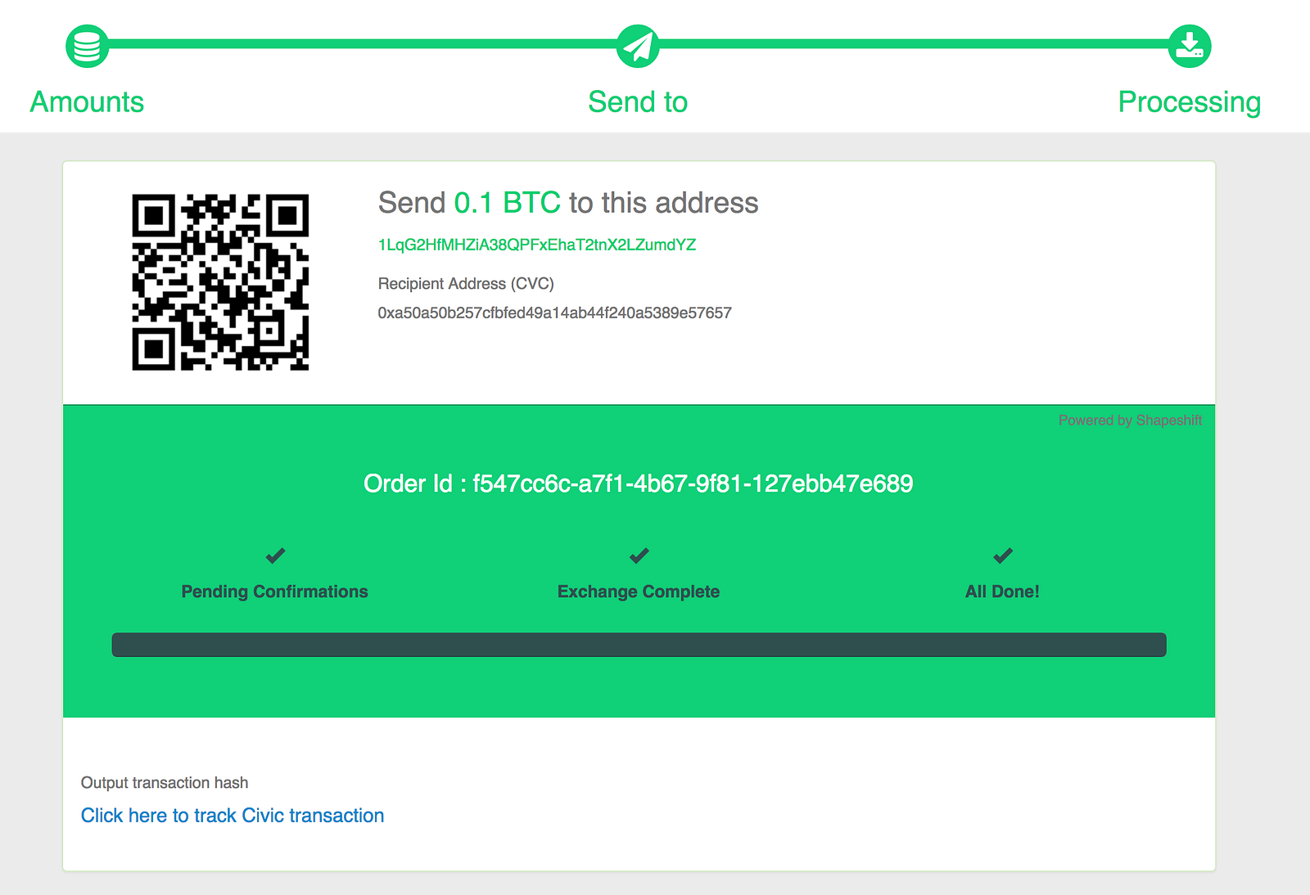Click the All Done! checkmark icon
Viewport: 1310px width, 895px height.
point(1003,556)
